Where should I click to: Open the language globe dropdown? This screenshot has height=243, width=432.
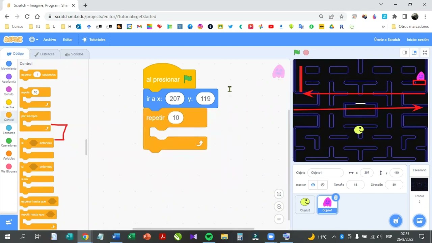33,39
